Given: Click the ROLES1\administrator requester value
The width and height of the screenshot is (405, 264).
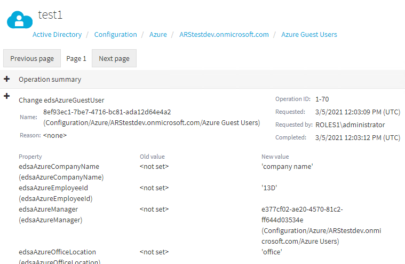Looking at the screenshot, I should point(350,125).
